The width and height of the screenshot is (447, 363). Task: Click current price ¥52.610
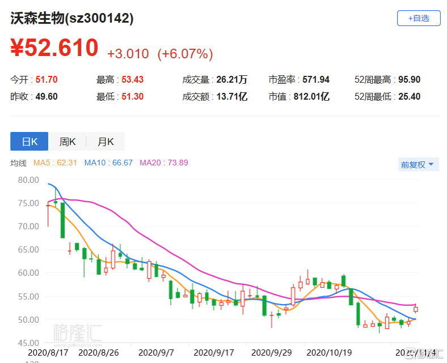coord(54,47)
